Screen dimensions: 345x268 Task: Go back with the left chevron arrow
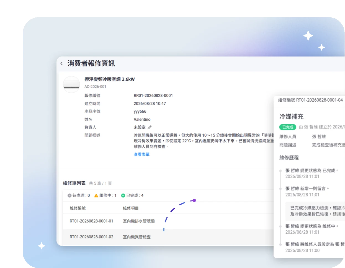[61, 63]
